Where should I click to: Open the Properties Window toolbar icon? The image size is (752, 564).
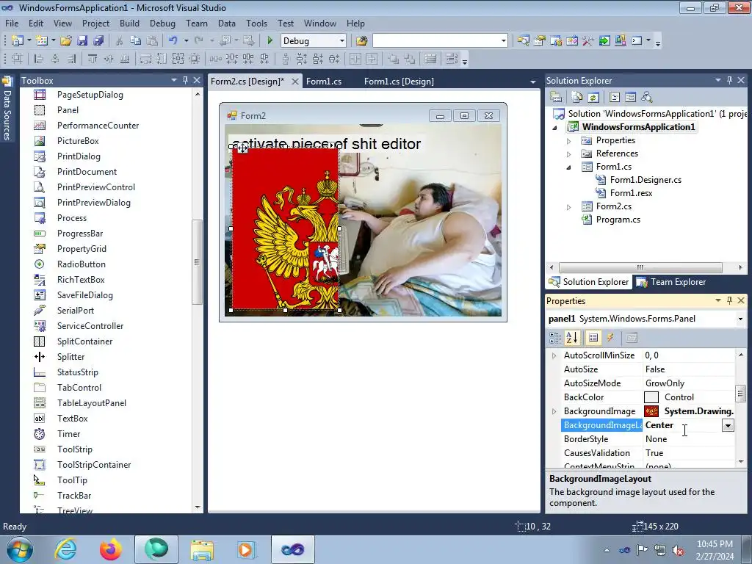[540, 41]
